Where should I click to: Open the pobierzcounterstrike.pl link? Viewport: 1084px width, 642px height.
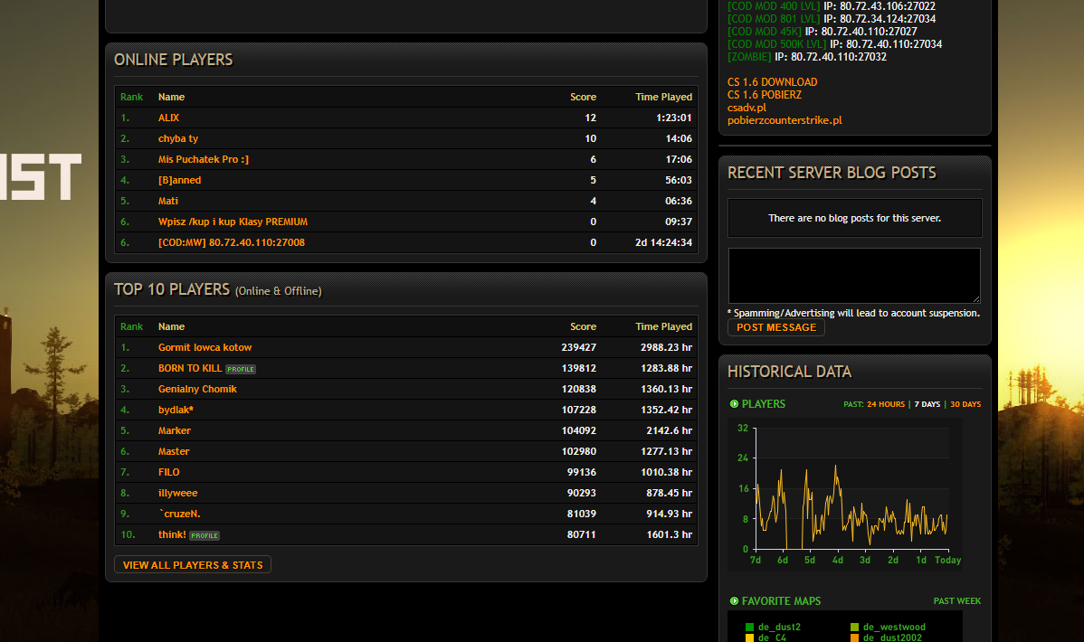(784, 120)
